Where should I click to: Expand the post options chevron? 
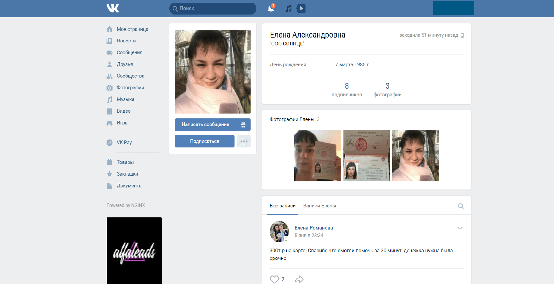click(460, 228)
